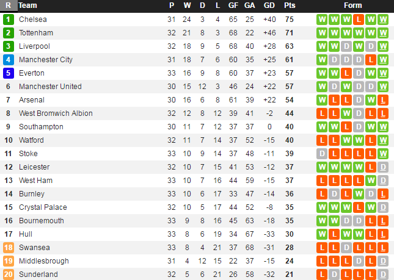
Task: Click the Form column header
Action: coord(353,5)
